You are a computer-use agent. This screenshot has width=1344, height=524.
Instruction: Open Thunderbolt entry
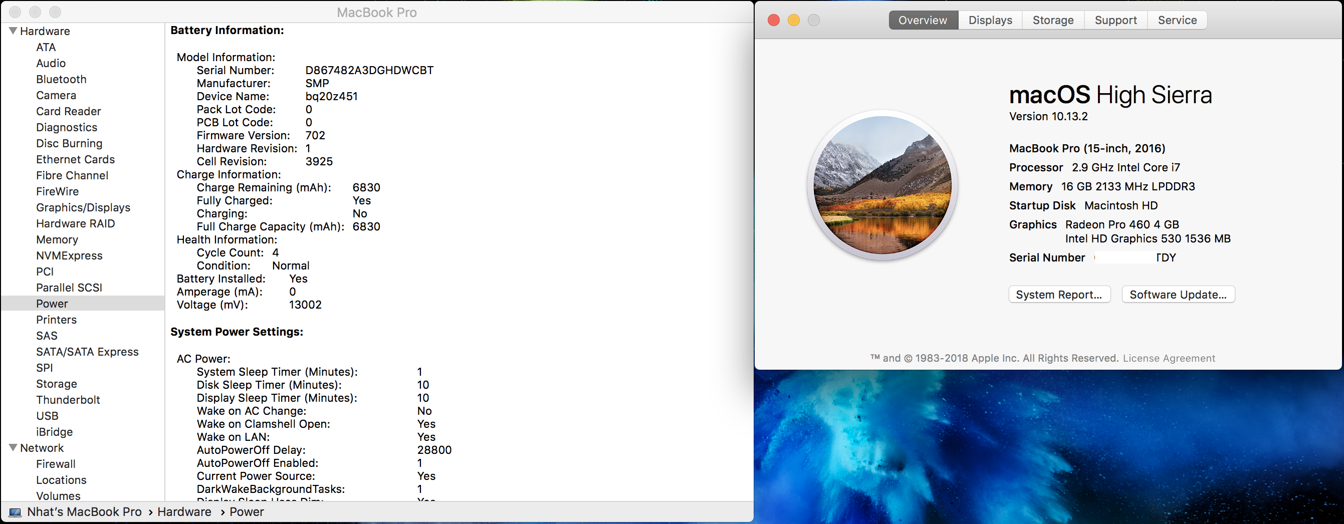(68, 400)
